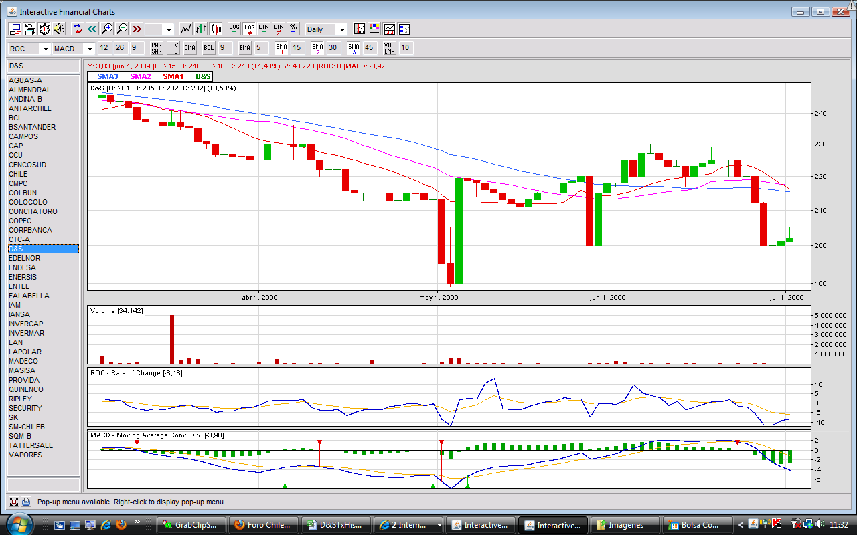Open the Daily period dropdown
Viewport: 857px width, 535px height.
click(x=326, y=29)
